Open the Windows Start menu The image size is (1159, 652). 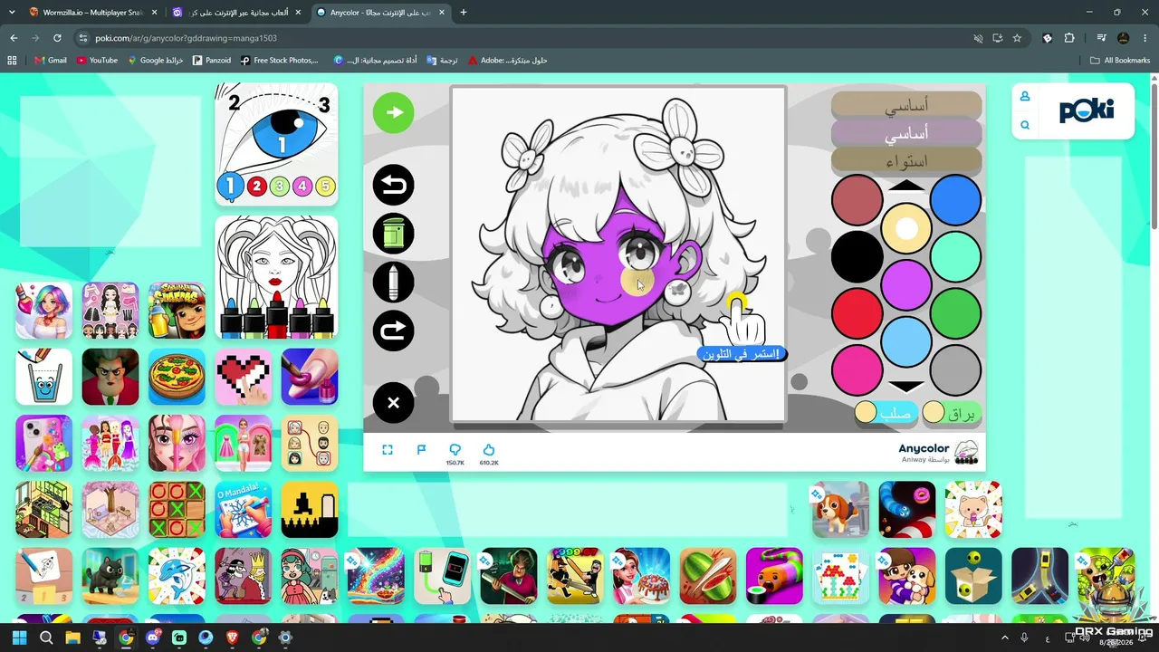(x=19, y=638)
